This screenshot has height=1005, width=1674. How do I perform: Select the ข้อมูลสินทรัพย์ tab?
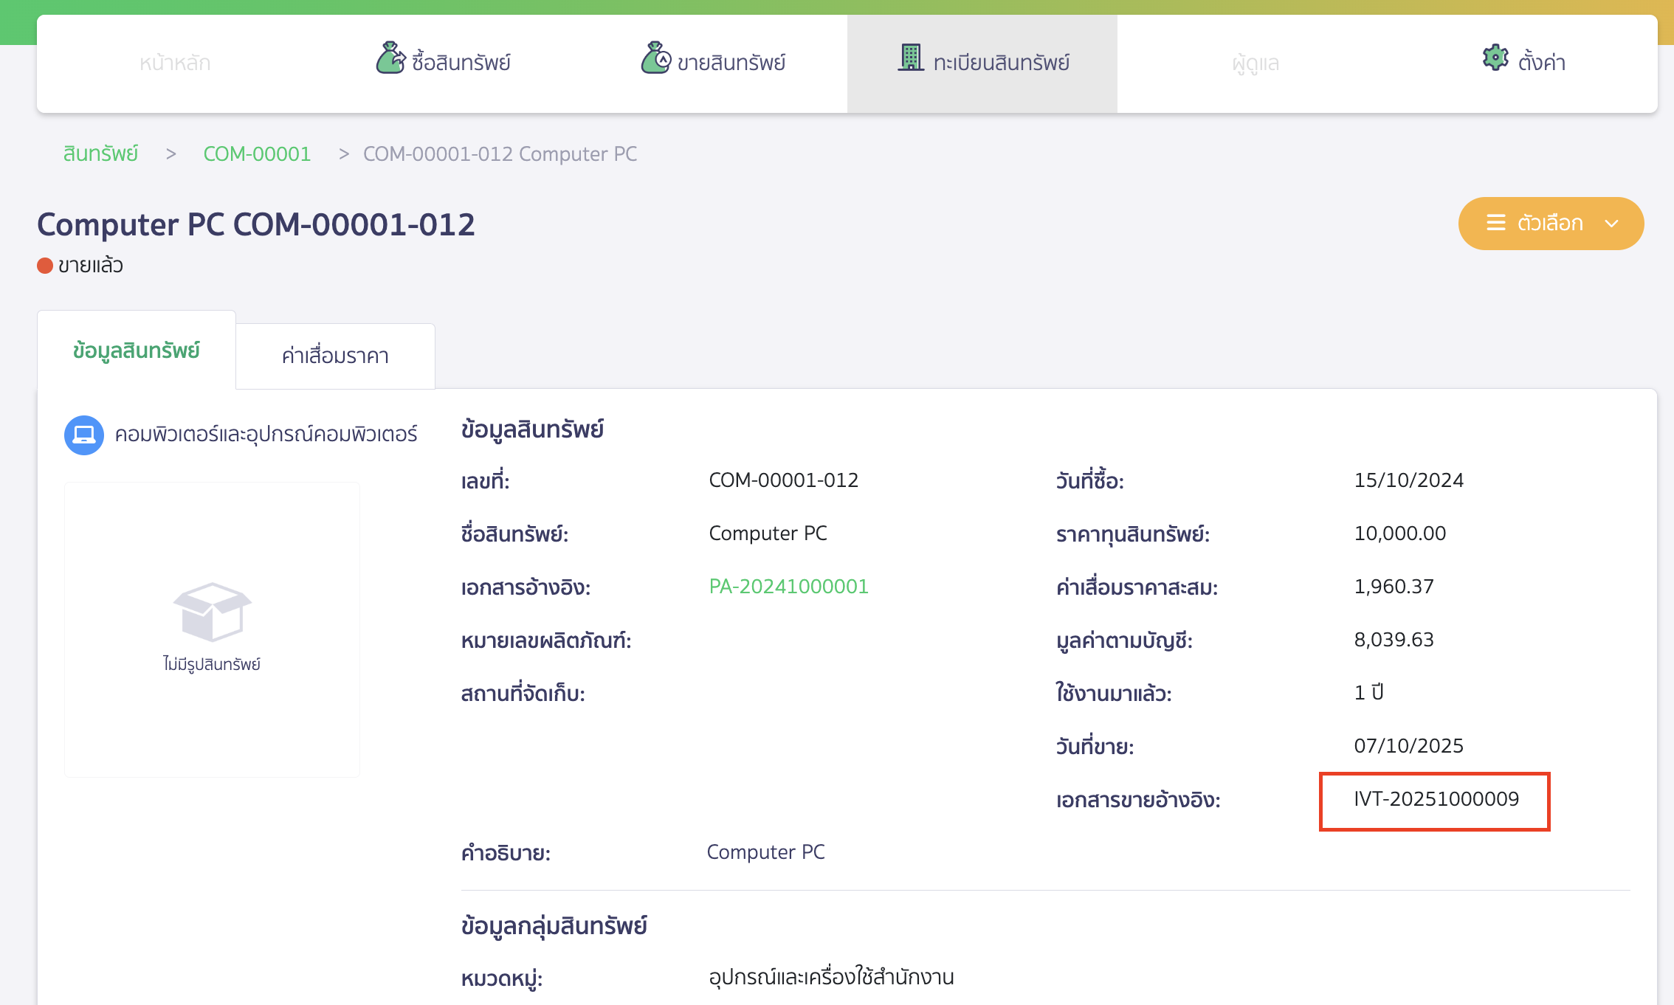[x=136, y=351]
